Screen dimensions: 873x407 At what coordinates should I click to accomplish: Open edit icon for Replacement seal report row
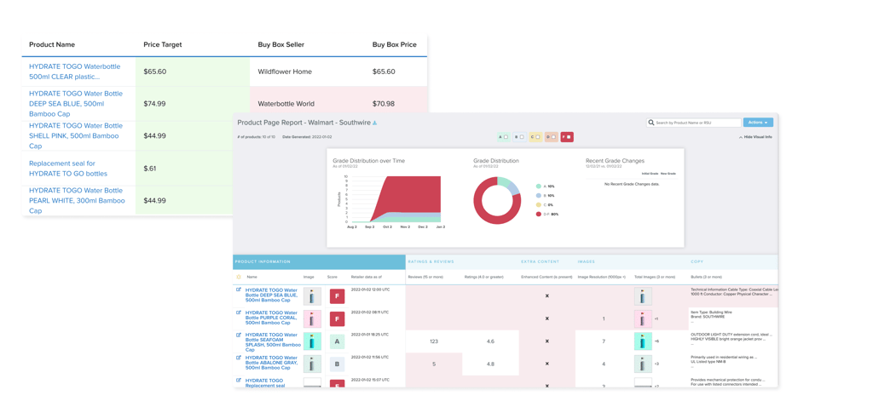point(239,380)
